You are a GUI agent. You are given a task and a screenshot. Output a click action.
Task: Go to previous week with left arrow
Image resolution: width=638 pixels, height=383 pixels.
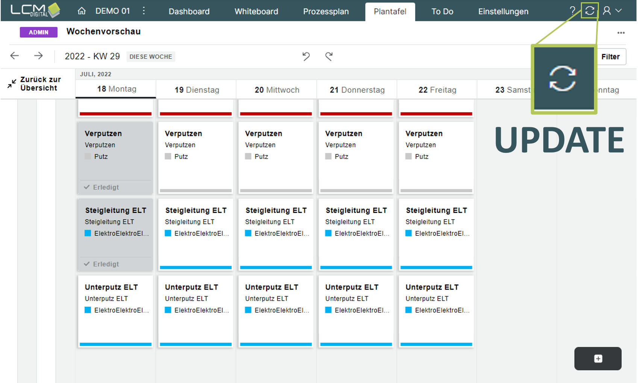click(x=15, y=56)
